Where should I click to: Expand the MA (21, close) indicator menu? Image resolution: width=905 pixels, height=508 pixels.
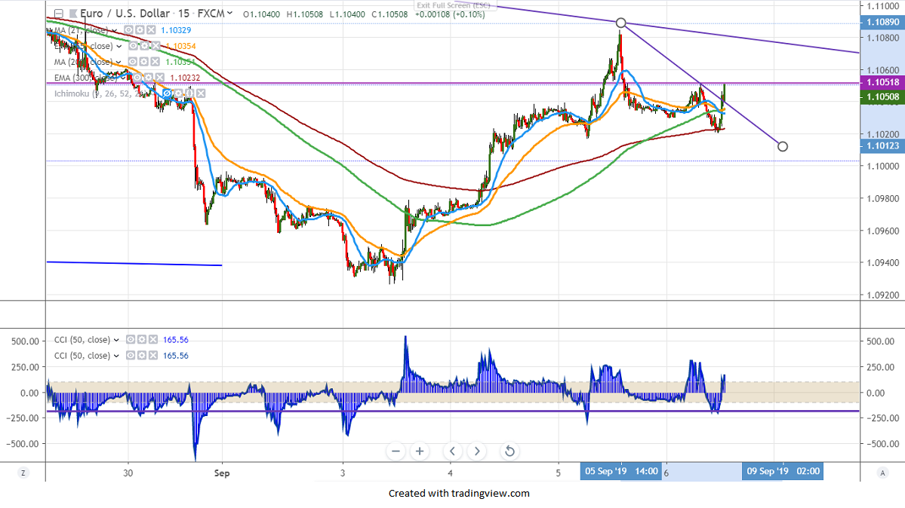pyautogui.click(x=114, y=31)
